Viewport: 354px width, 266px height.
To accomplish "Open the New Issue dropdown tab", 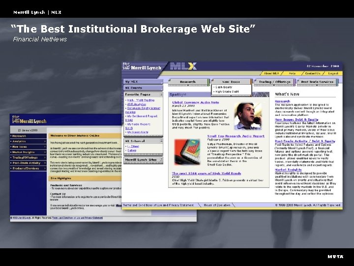I will point(231,82).
